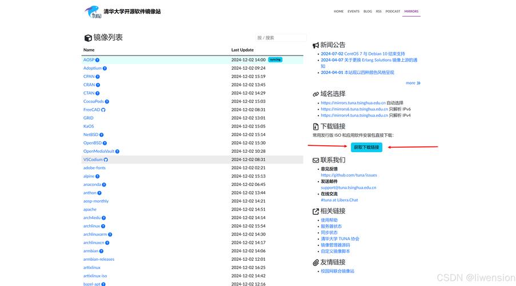Open help icon next to OpenBSD
The height and width of the screenshot is (286, 516).
[x=105, y=143]
